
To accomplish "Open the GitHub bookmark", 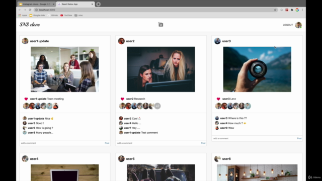I will (52, 16).
